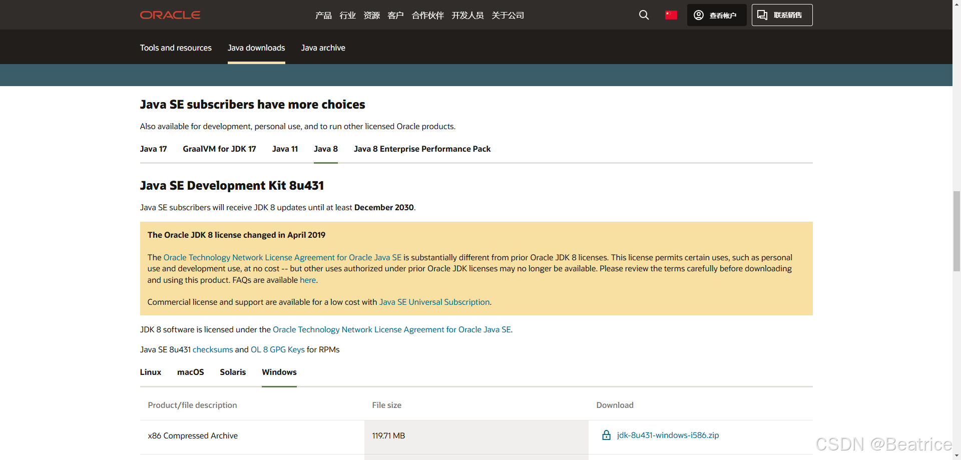
Task: Click the bold 'December 2030' text
Action: click(x=384, y=207)
